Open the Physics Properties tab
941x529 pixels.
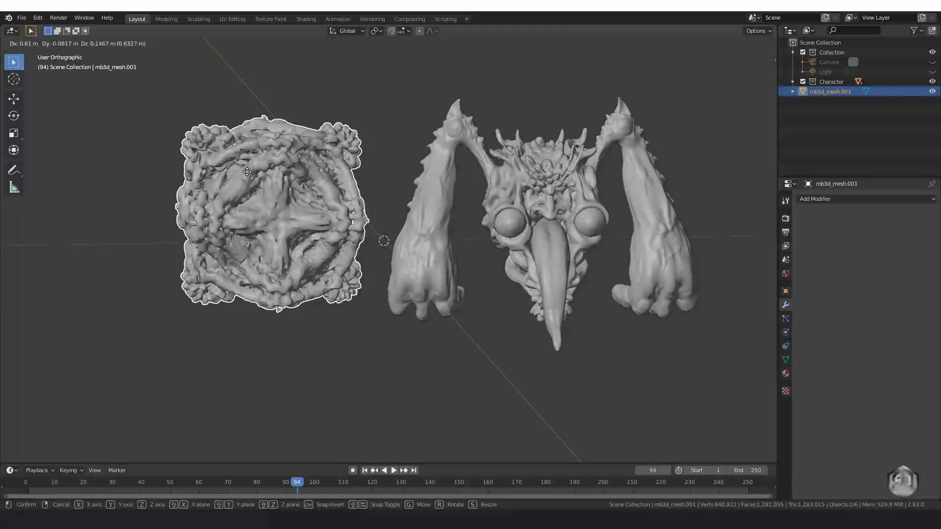click(786, 332)
